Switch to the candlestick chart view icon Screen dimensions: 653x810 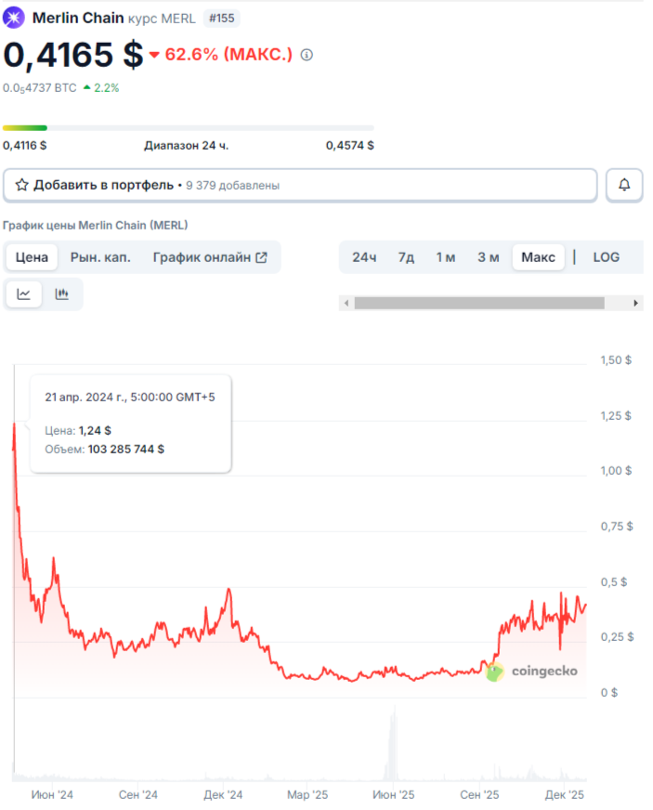pyautogui.click(x=62, y=294)
